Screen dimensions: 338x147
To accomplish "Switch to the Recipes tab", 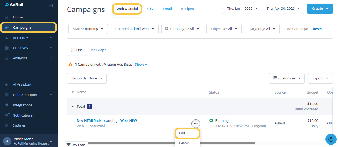I will (187, 9).
